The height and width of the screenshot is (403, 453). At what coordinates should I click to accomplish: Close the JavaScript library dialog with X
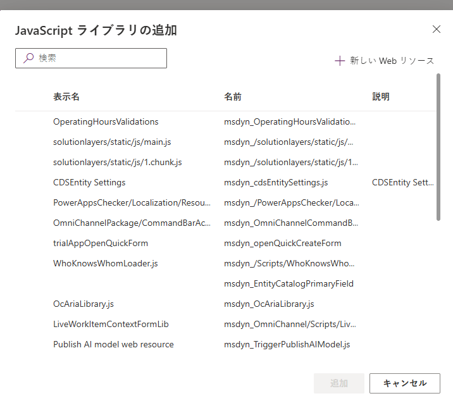(437, 29)
